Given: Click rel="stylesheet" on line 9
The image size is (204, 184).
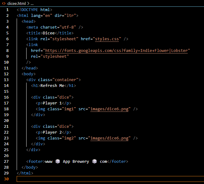Looking at the screenshot, I should (x=50, y=57).
